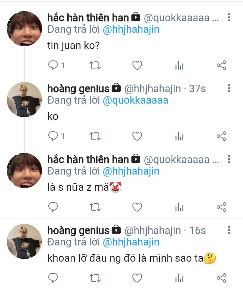Viewport: 243px width, 288px height.
Task: Like the "tin juan ko?" tweet
Action: 137,65
